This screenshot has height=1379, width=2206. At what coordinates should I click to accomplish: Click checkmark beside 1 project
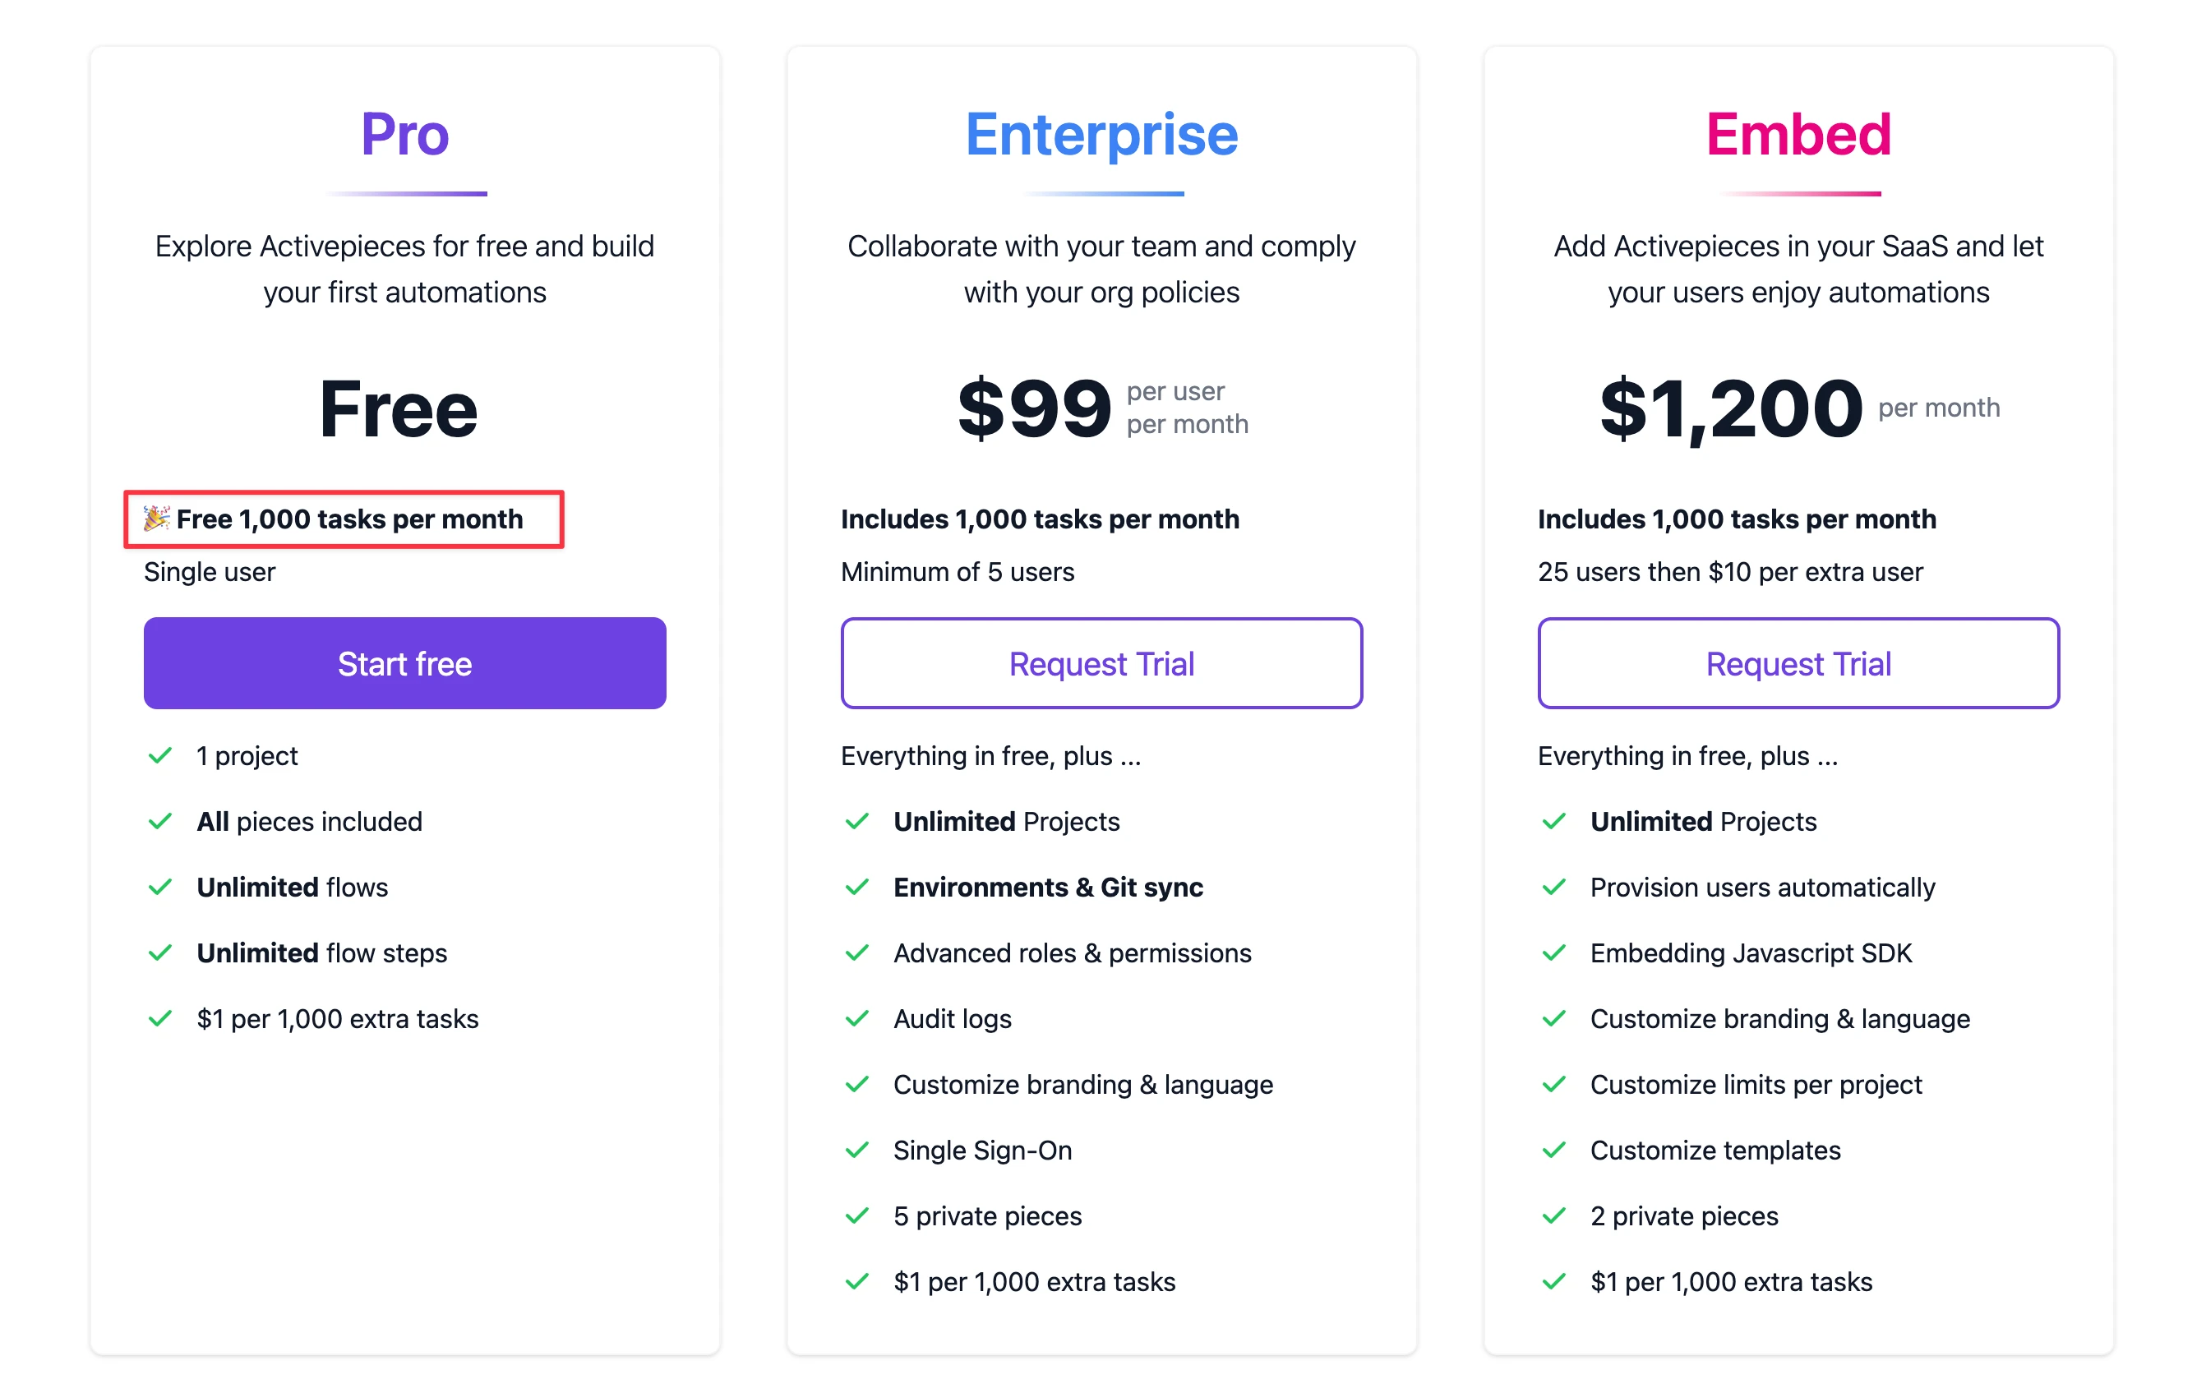160,756
